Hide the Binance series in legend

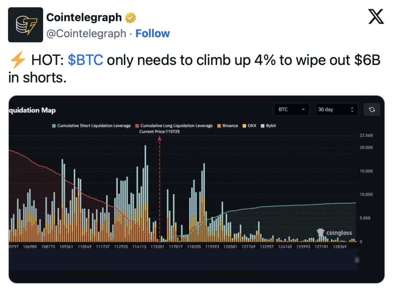(227, 126)
